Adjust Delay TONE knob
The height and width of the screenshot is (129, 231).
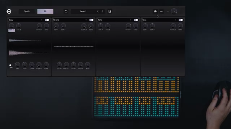46,64
